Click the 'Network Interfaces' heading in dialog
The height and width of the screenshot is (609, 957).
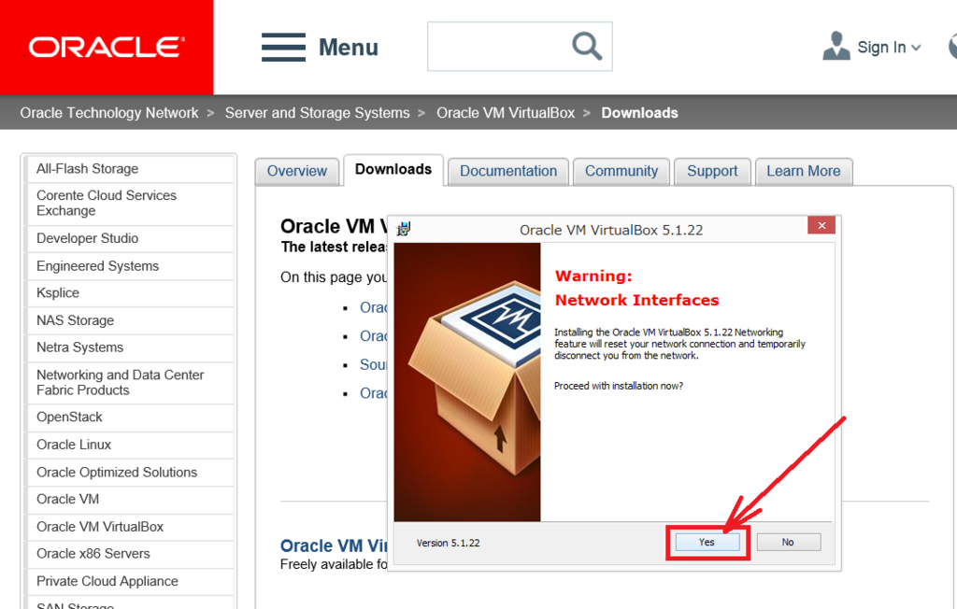point(636,300)
